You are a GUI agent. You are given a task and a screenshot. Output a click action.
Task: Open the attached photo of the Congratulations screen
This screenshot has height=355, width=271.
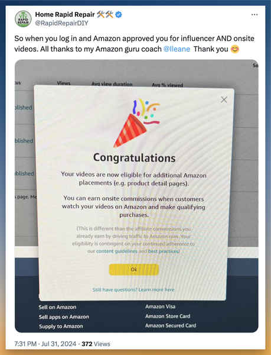[136, 196]
